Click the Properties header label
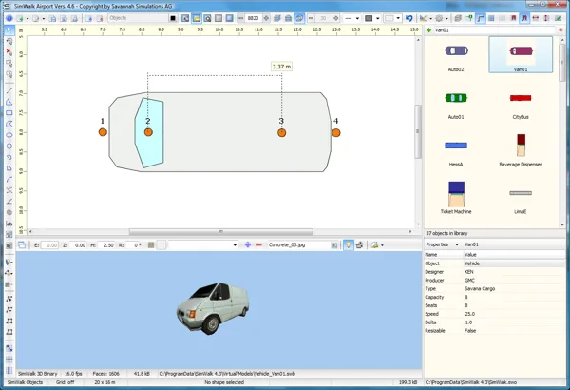 tap(437, 244)
